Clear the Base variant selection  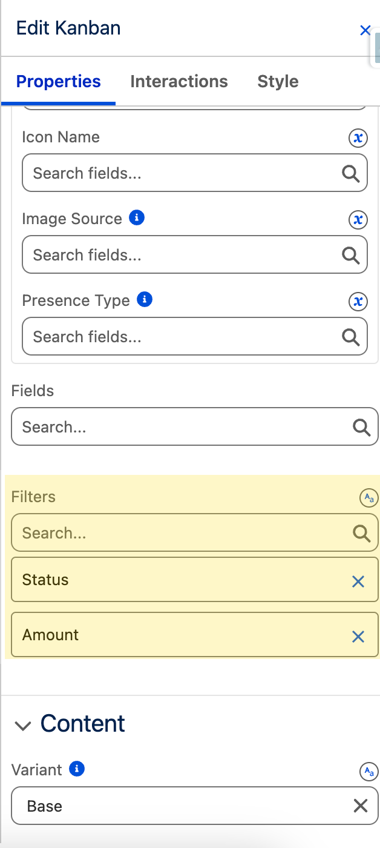tap(361, 806)
